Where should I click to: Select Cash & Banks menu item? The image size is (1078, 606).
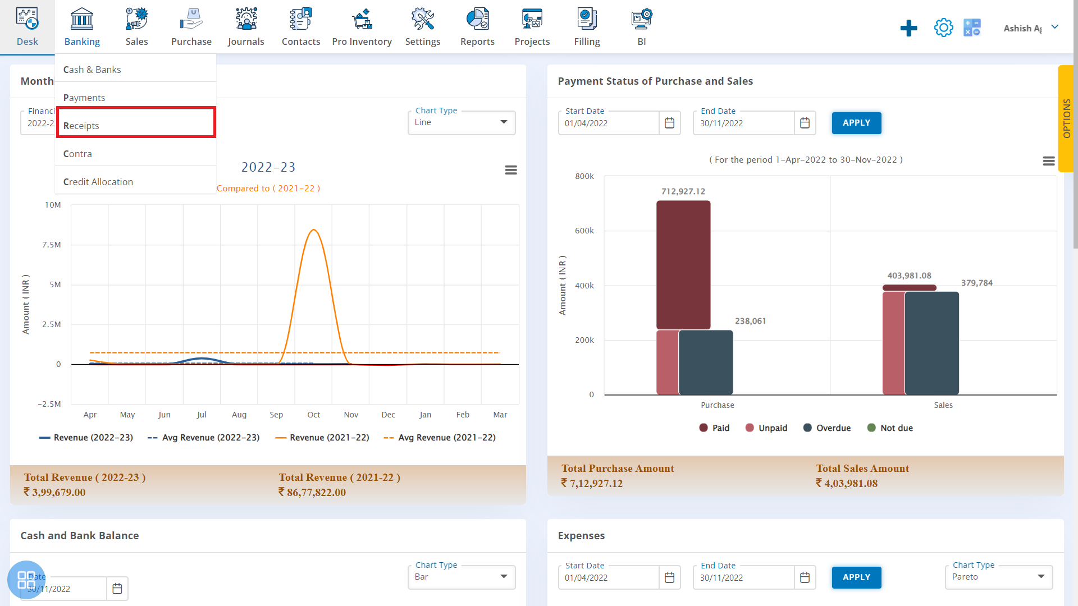tap(136, 70)
